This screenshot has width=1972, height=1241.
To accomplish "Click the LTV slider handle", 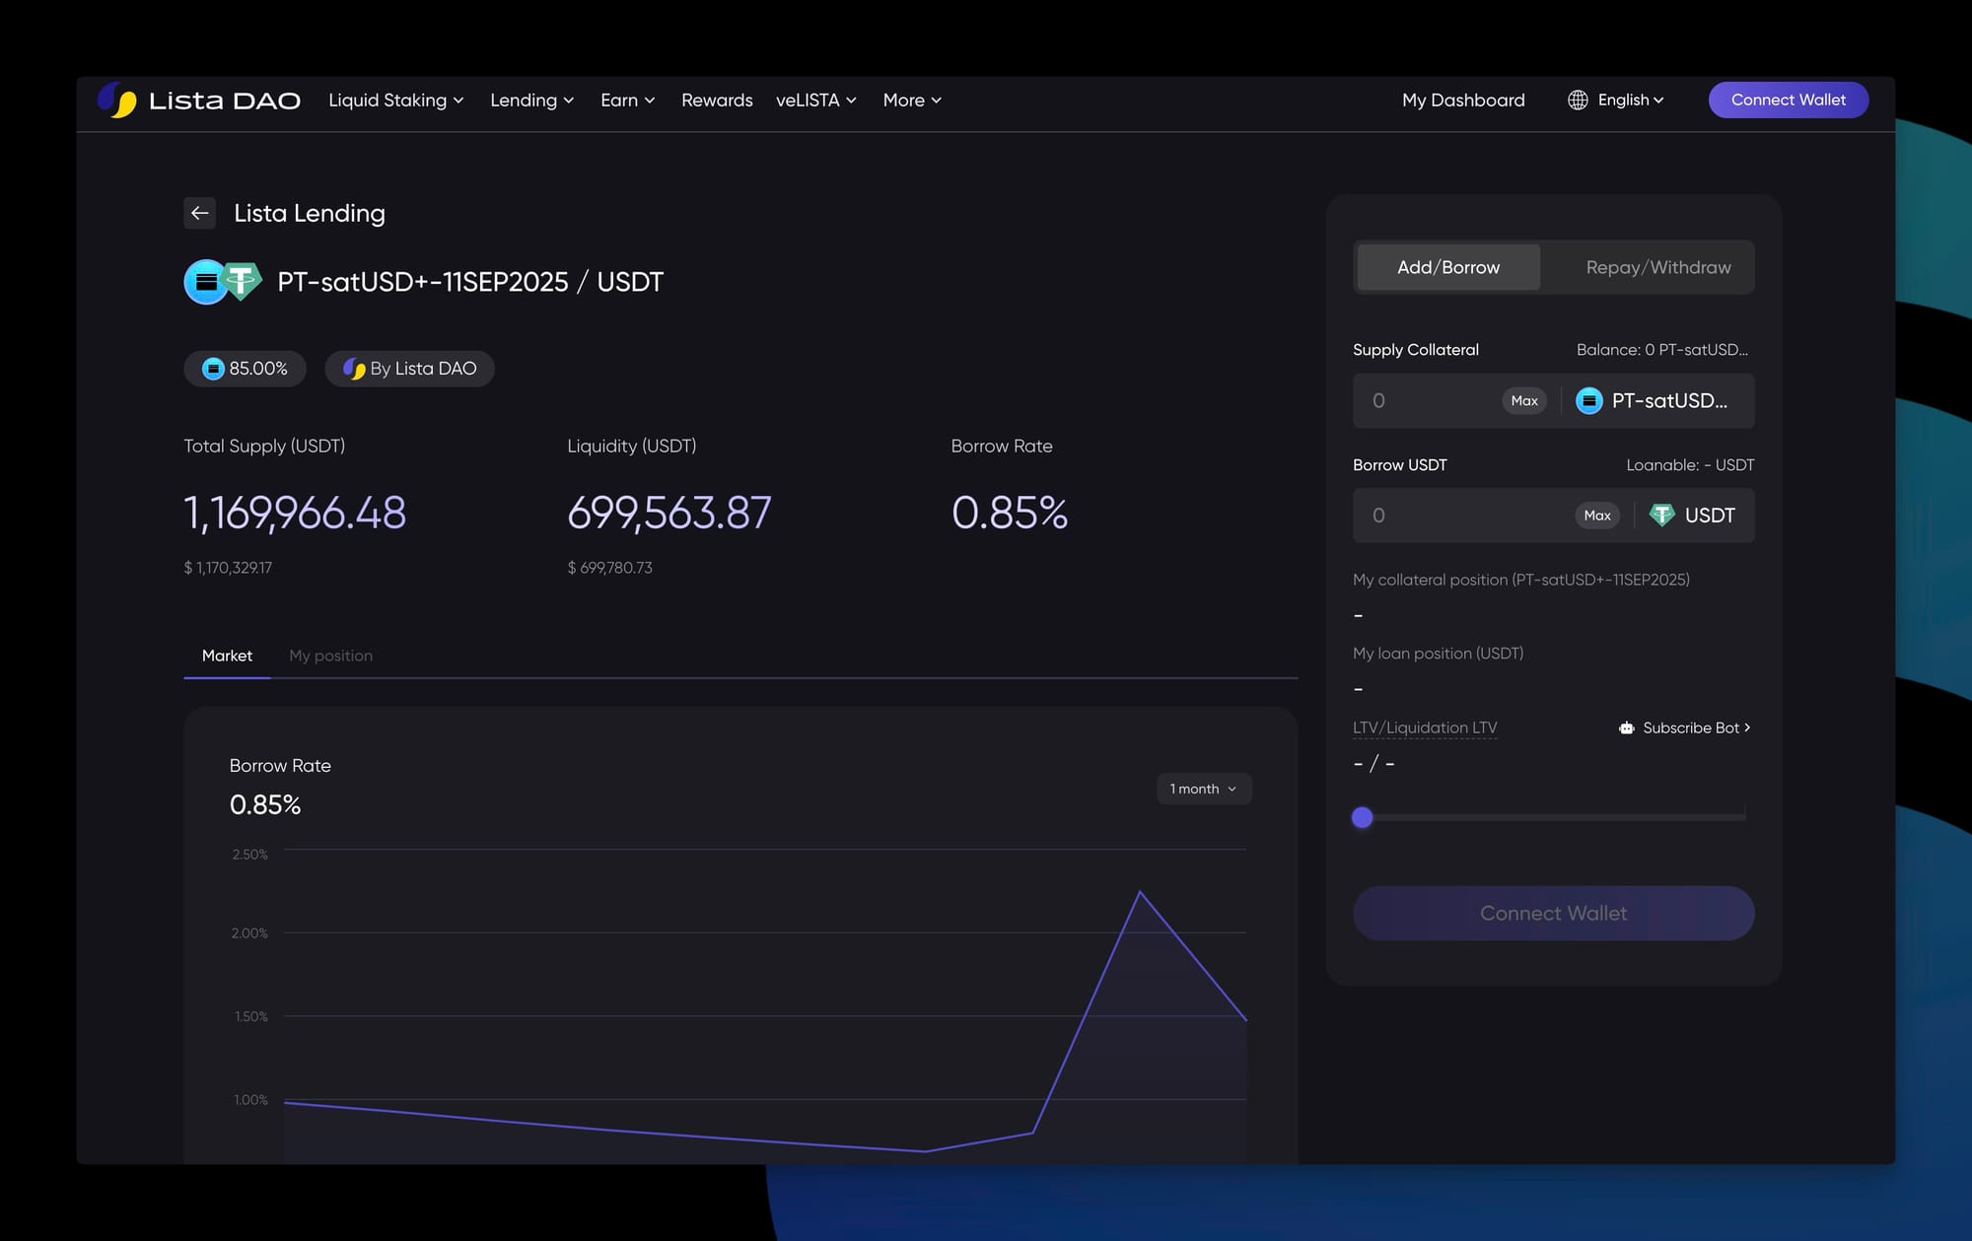I will (x=1362, y=817).
